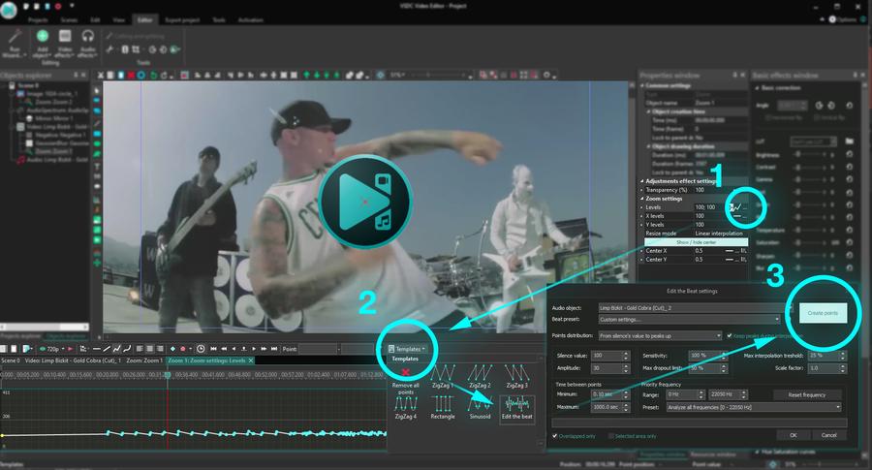Choose the Sinusoid template
The width and height of the screenshot is (872, 470).
click(480, 408)
